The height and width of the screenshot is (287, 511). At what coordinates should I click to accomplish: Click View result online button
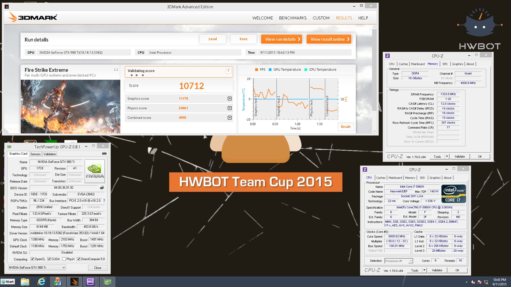[x=329, y=39]
